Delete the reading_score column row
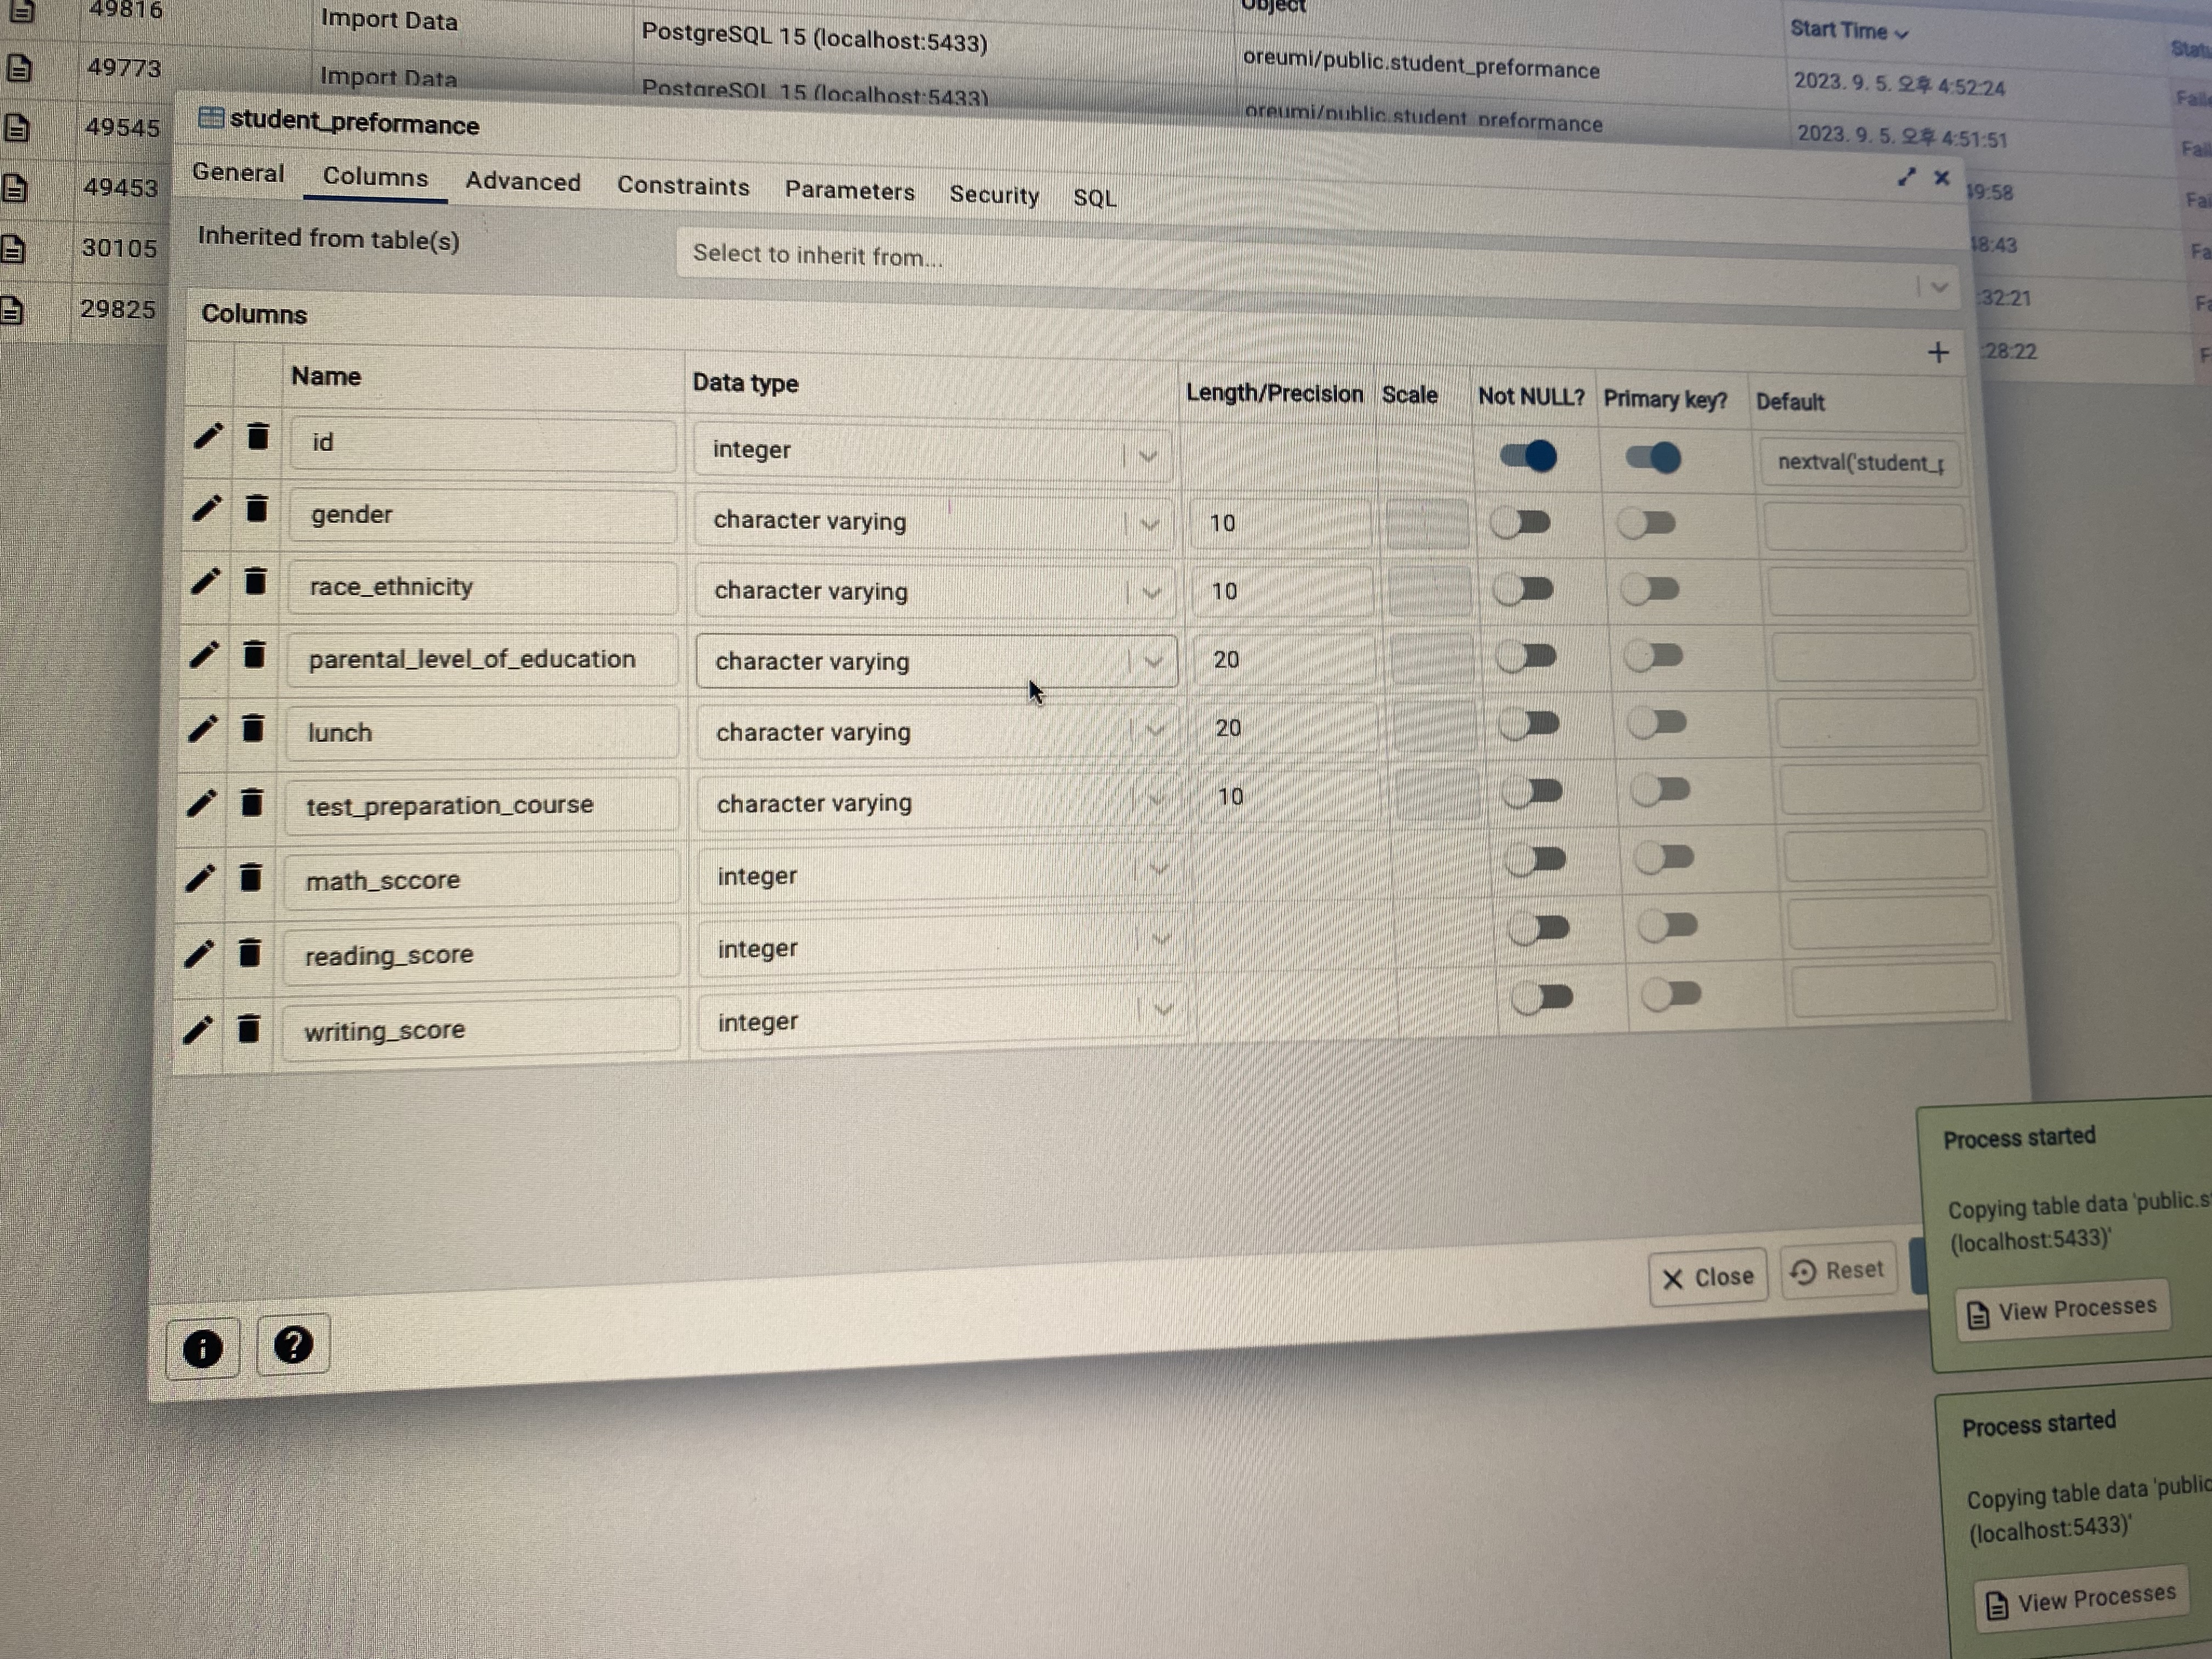The image size is (2212, 1659). 250,952
